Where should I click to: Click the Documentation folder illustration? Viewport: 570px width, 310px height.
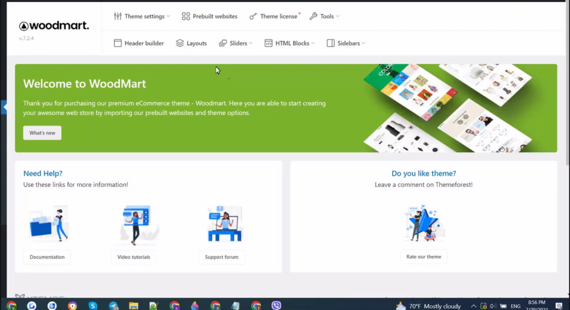(x=48, y=223)
